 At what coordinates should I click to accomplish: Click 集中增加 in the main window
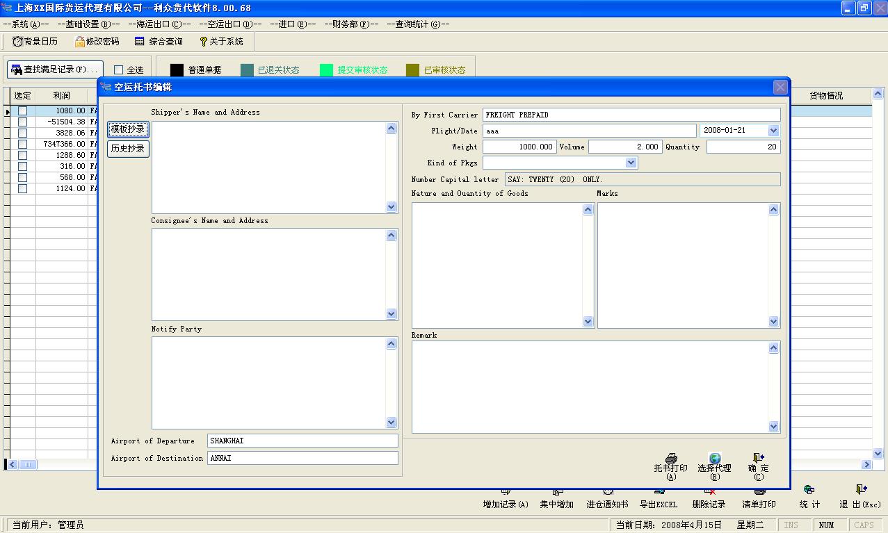coord(557,504)
